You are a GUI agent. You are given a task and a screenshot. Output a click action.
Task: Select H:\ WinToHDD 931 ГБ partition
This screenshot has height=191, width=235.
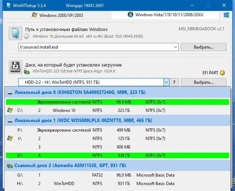(118, 184)
